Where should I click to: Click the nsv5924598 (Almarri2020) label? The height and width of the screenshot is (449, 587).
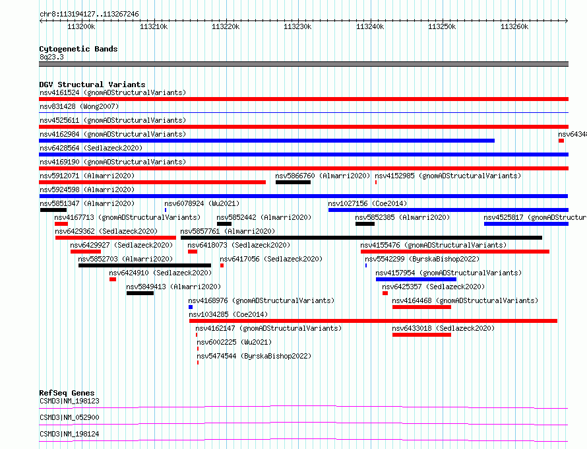tap(87, 190)
